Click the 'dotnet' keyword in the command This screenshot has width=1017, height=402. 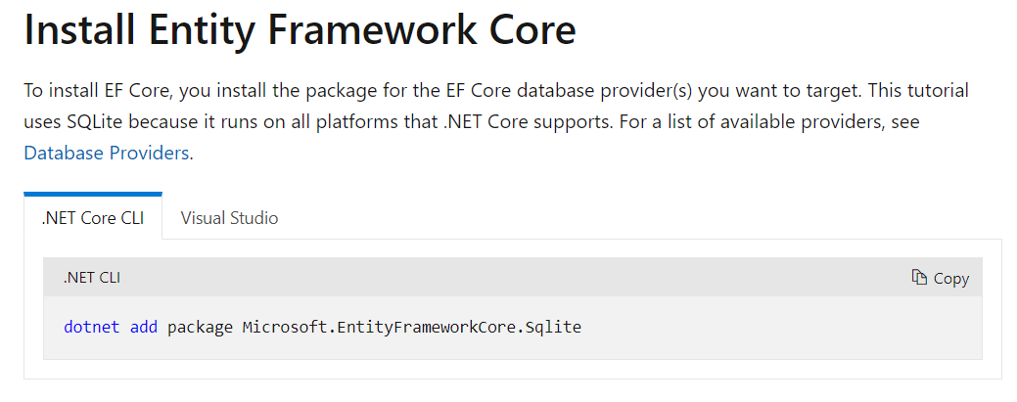click(92, 327)
